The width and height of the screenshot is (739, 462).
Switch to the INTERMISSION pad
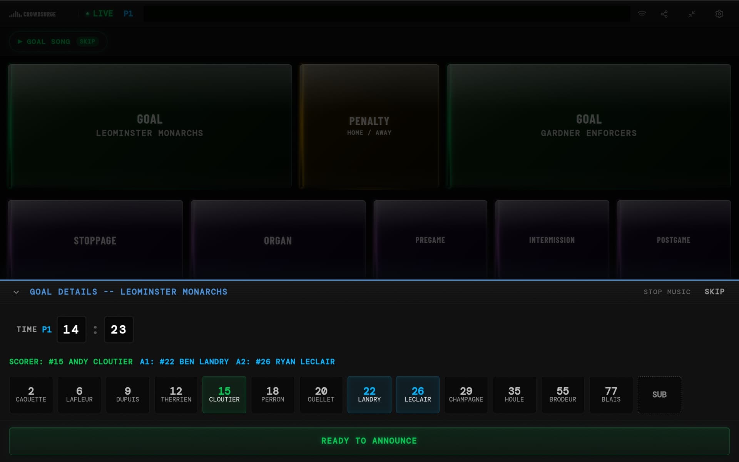pyautogui.click(x=552, y=239)
